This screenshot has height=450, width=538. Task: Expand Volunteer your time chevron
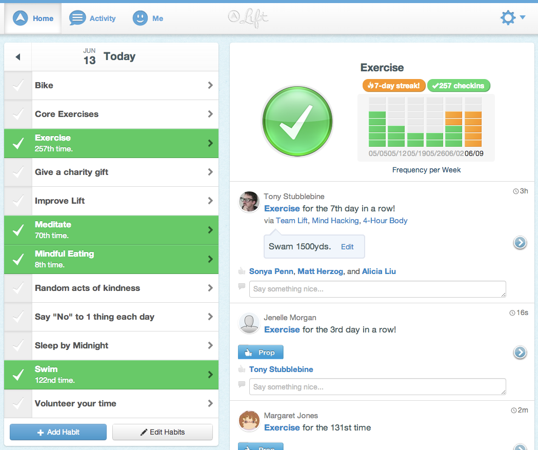pyautogui.click(x=210, y=403)
